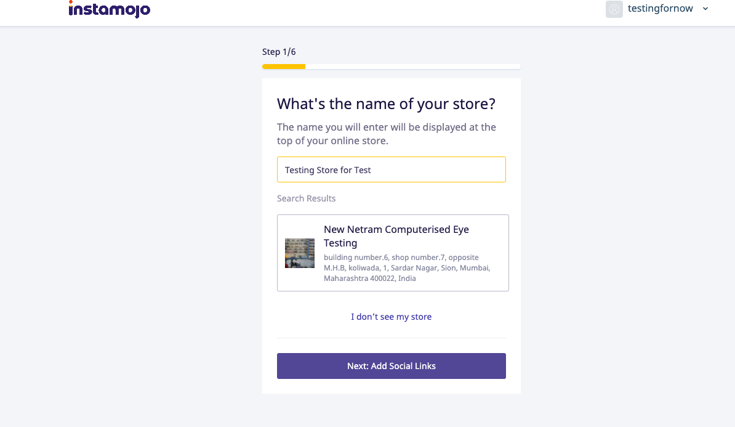Click the Instamojo logo icon

pyautogui.click(x=110, y=9)
